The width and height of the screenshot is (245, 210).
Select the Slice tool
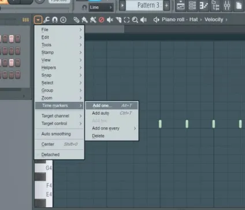coord(118,20)
